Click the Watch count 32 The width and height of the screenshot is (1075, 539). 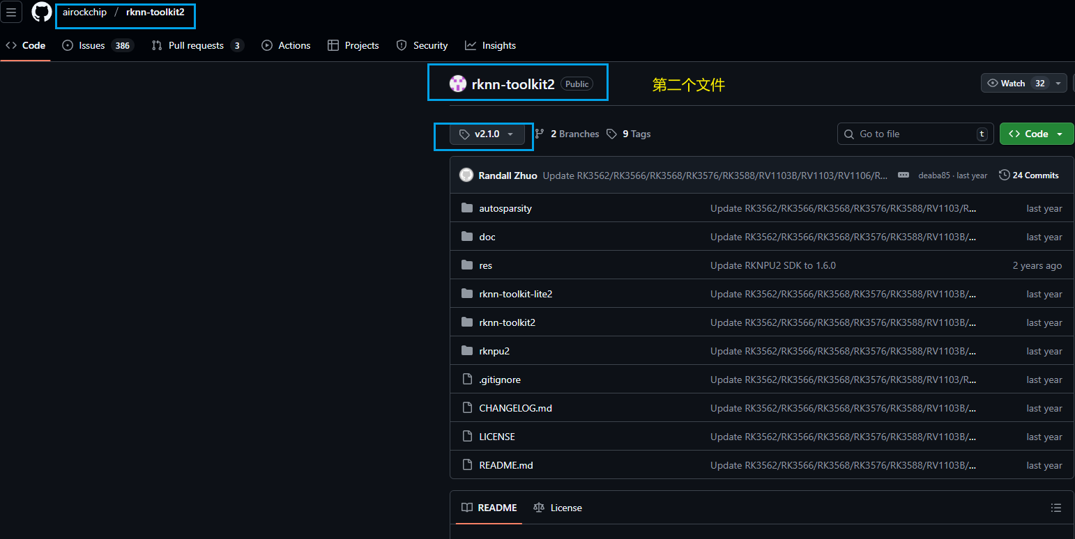coord(1039,83)
